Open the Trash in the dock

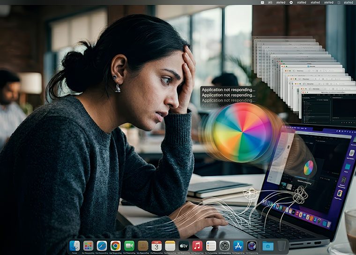(282, 246)
